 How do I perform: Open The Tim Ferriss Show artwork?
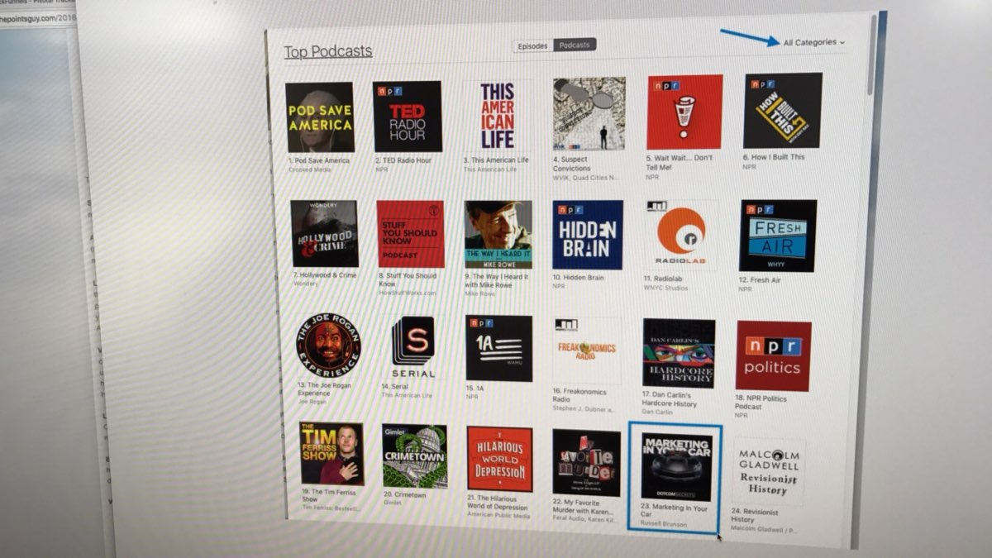click(x=331, y=454)
